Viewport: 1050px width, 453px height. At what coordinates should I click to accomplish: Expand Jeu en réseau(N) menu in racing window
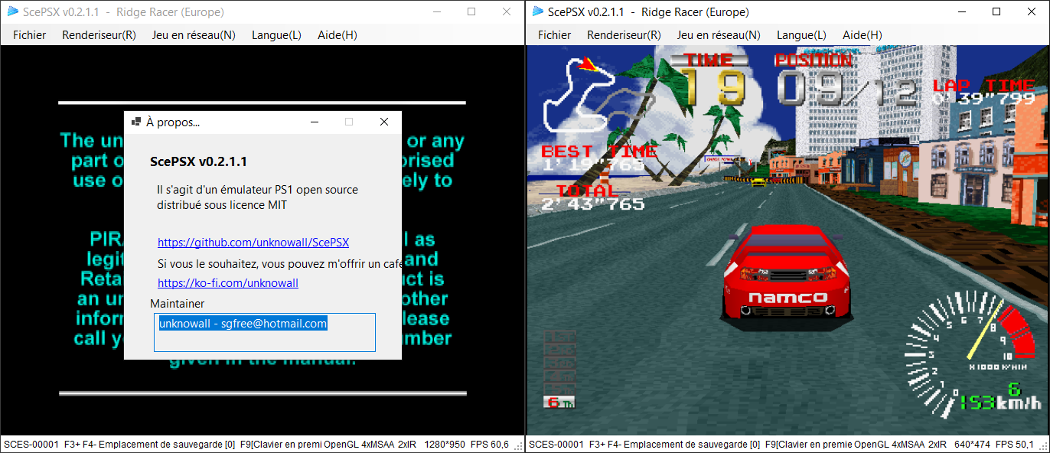(x=718, y=35)
